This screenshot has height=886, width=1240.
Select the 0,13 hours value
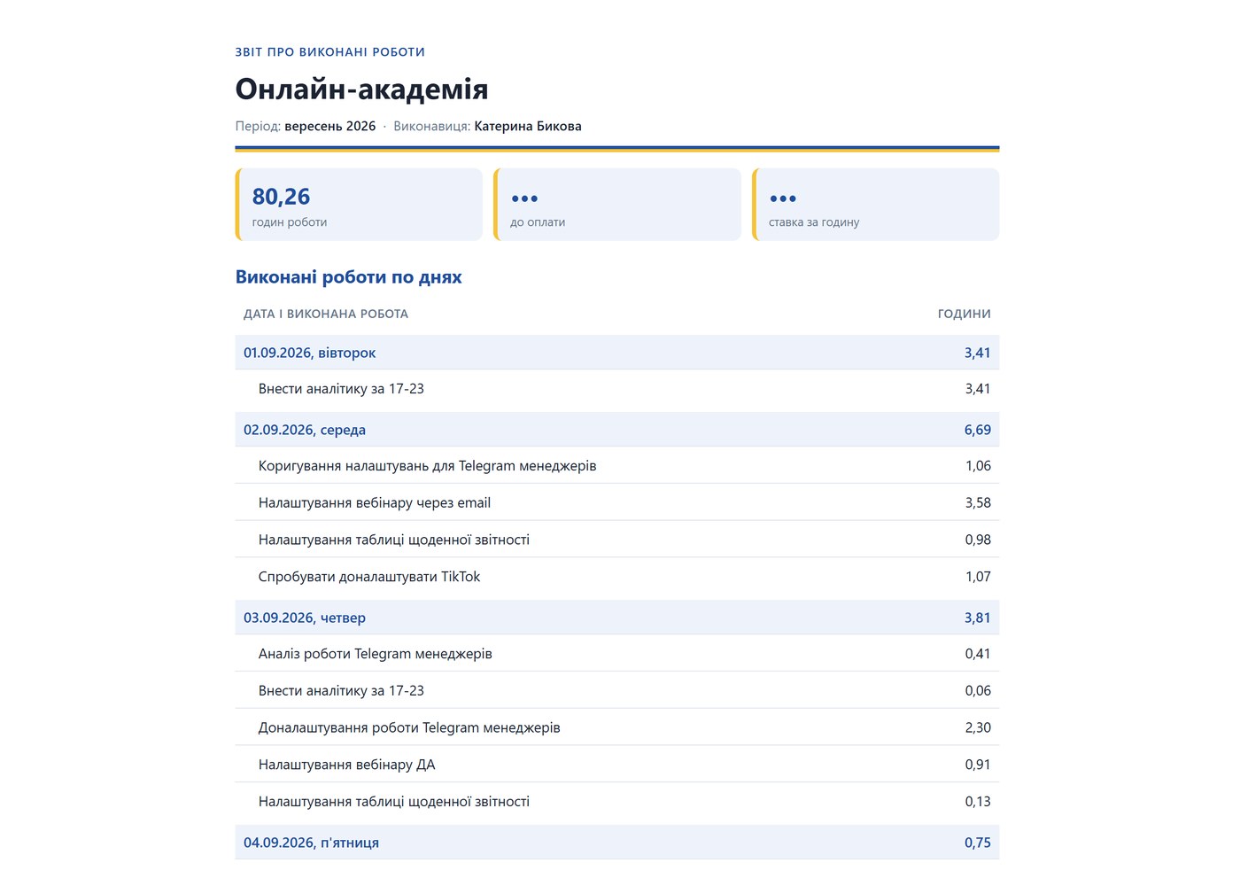click(x=978, y=802)
